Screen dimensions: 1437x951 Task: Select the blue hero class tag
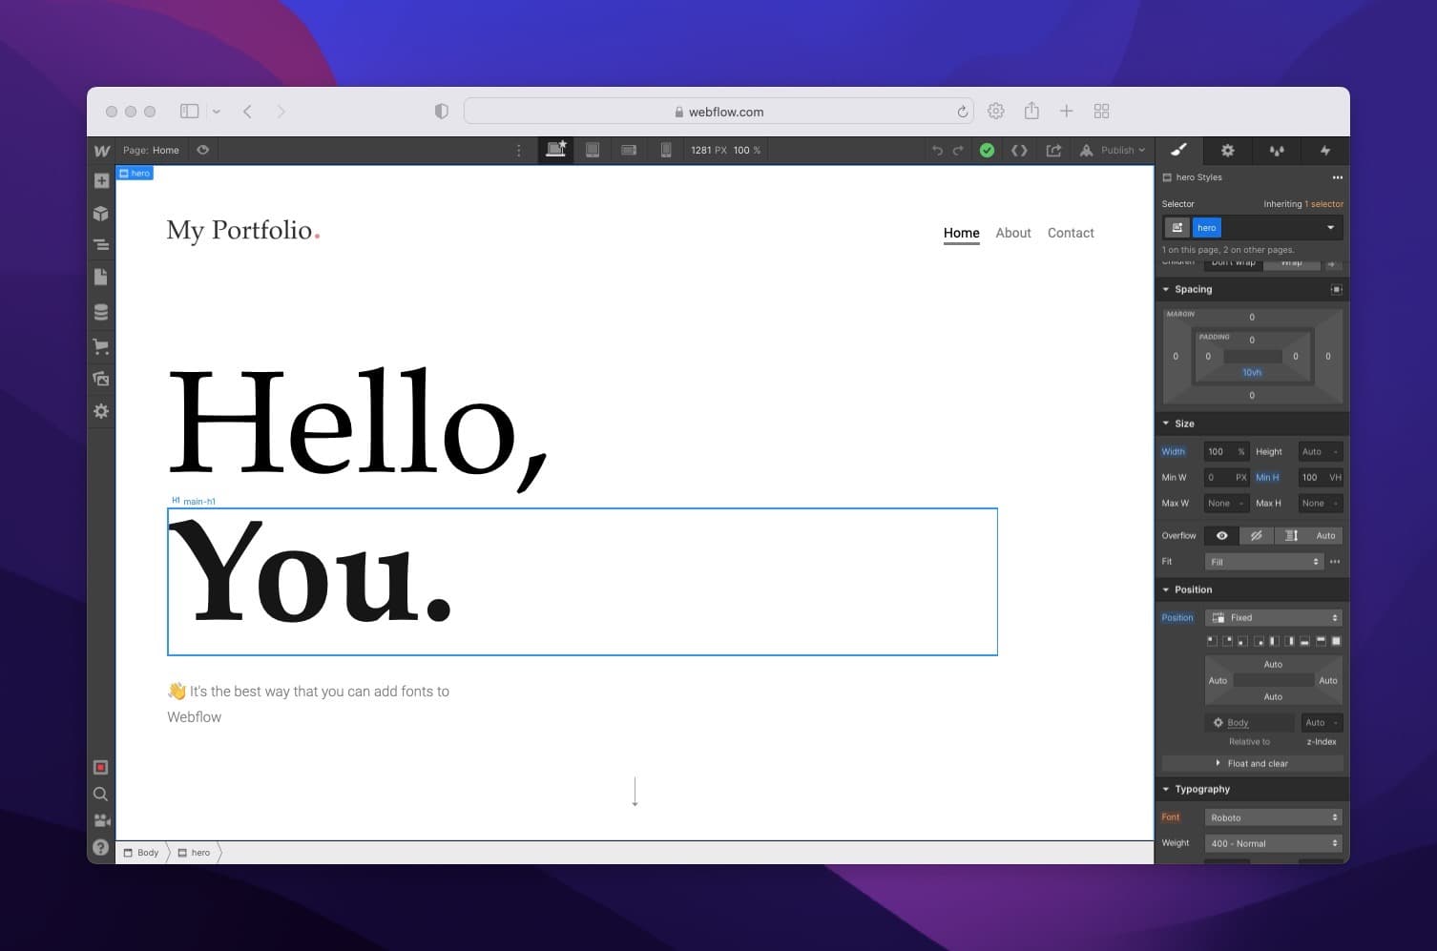[1207, 228]
